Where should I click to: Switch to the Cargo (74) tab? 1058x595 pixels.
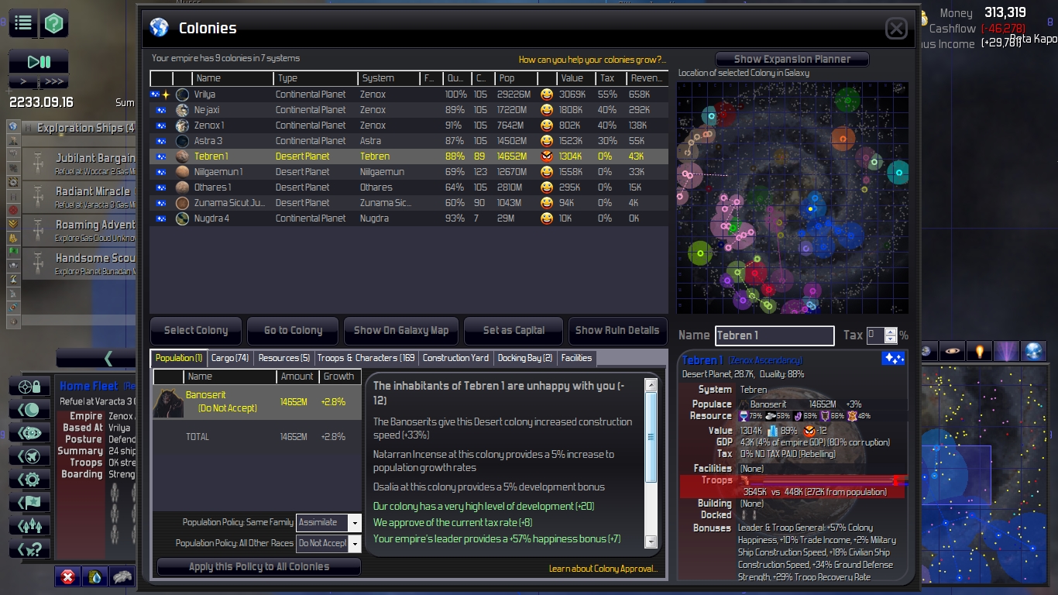tap(230, 358)
